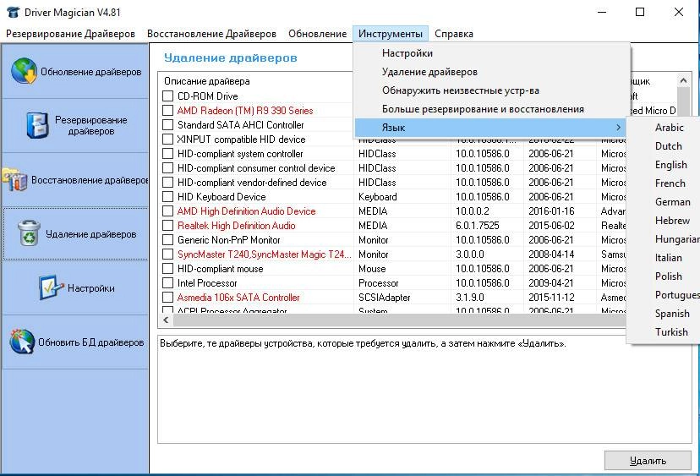700x476 pixels.
Task: Select HID-compliant vendor-defined device row
Action: [252, 183]
